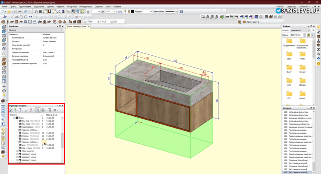Image resolution: width=321 pixels, height=174 pixels.
Task: Click the New file icon in the top toolbar
Action: point(4,12)
